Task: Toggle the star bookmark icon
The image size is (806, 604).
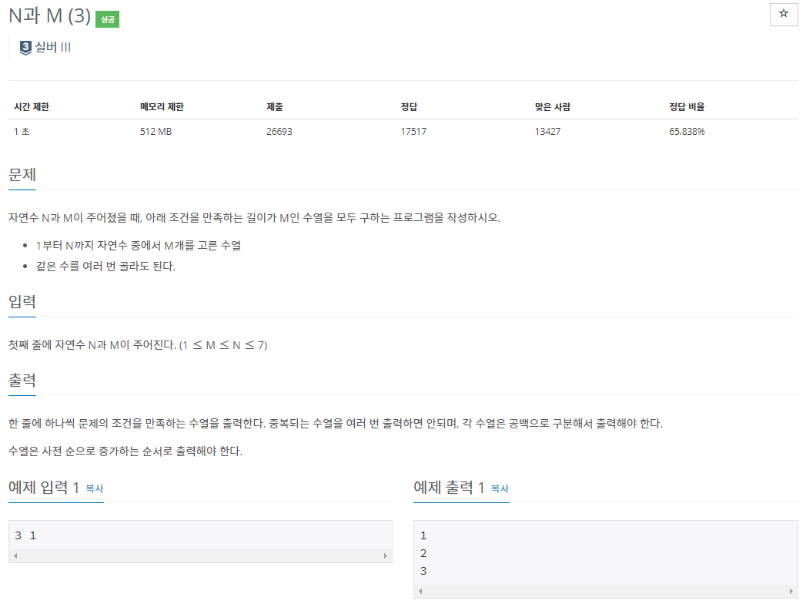Action: (x=783, y=15)
